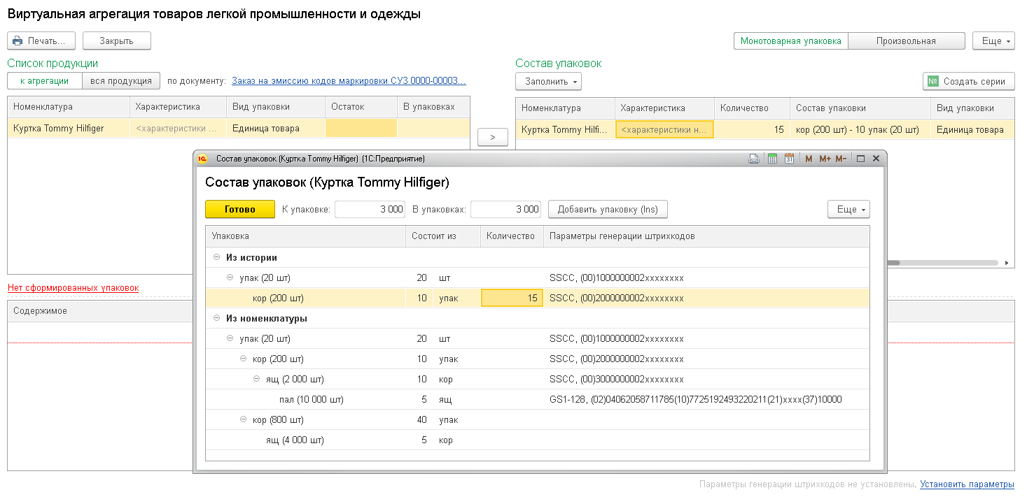The height and width of the screenshot is (497, 1027).
Task: Click the 1C logo in dialog title
Action: [x=203, y=159]
